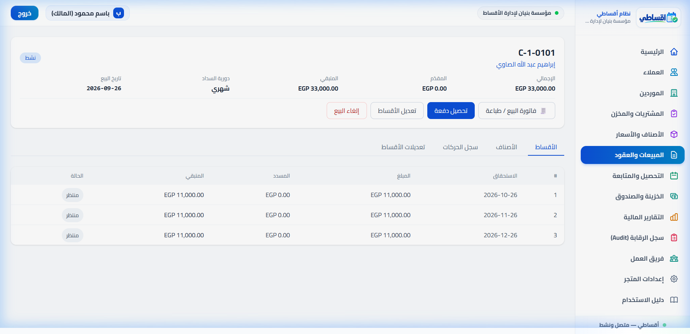Switch to the الأقساط tab
The height and width of the screenshot is (334, 690).
[x=546, y=147]
